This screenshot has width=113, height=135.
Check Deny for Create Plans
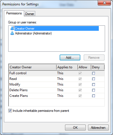[x=93, y=96]
